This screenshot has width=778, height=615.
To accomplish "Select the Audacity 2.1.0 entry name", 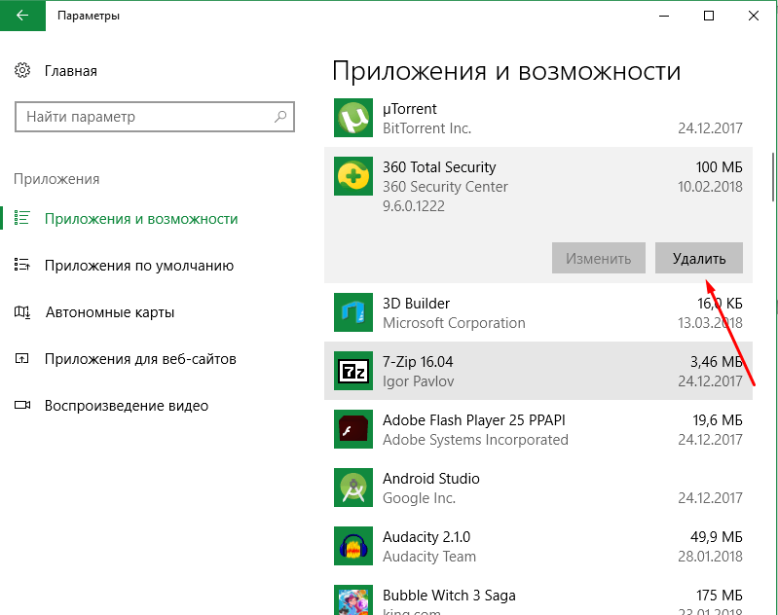I will coord(426,536).
